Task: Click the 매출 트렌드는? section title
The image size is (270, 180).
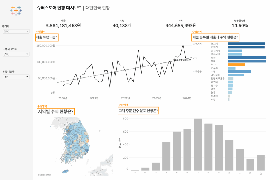Action: [46, 38]
